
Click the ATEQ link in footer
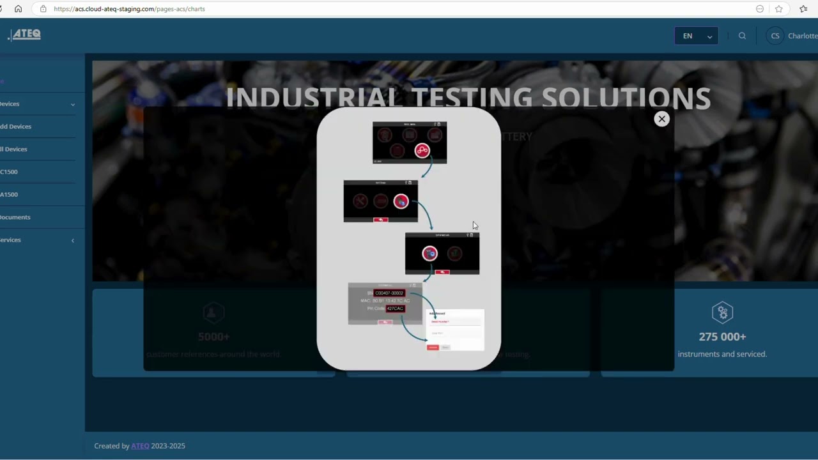(140, 446)
